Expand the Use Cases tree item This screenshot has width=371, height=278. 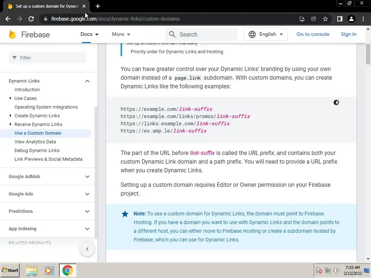point(11,98)
